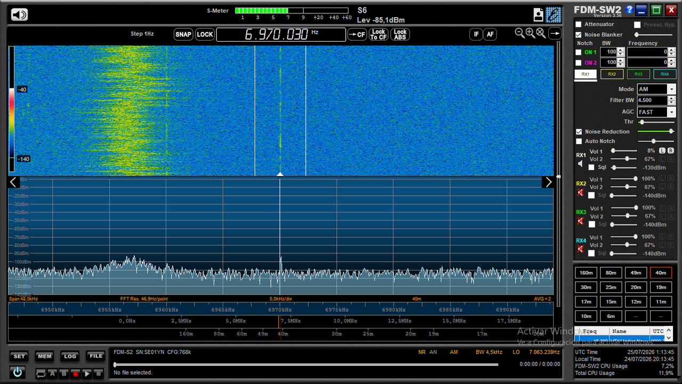
Task: Switch to the RX4 receiver tab
Action: point(664,74)
